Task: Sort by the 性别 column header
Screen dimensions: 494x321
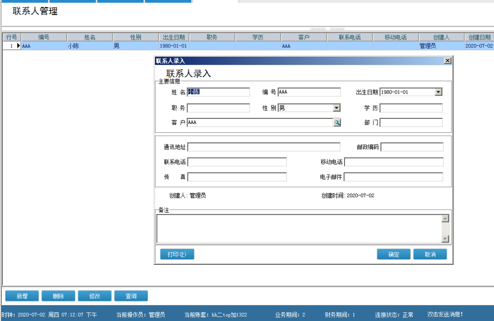Action: (136, 37)
